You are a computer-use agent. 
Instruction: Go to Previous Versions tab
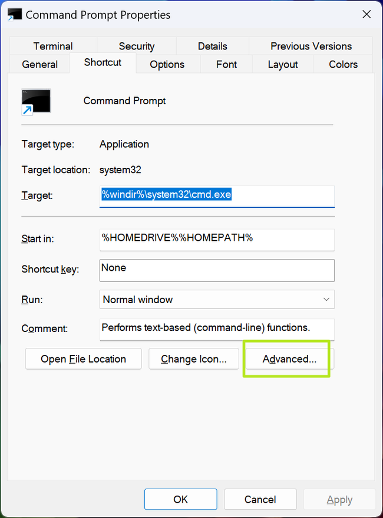click(311, 46)
